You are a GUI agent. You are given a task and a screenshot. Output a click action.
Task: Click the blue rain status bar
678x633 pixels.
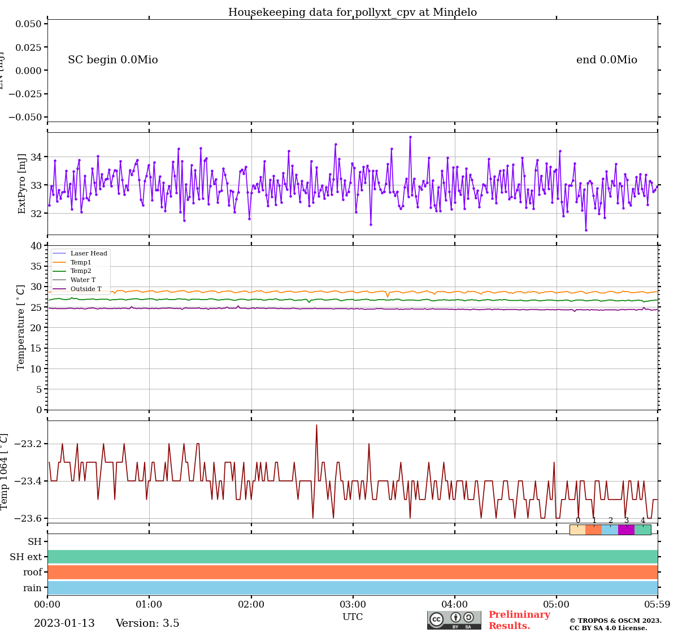353,588
